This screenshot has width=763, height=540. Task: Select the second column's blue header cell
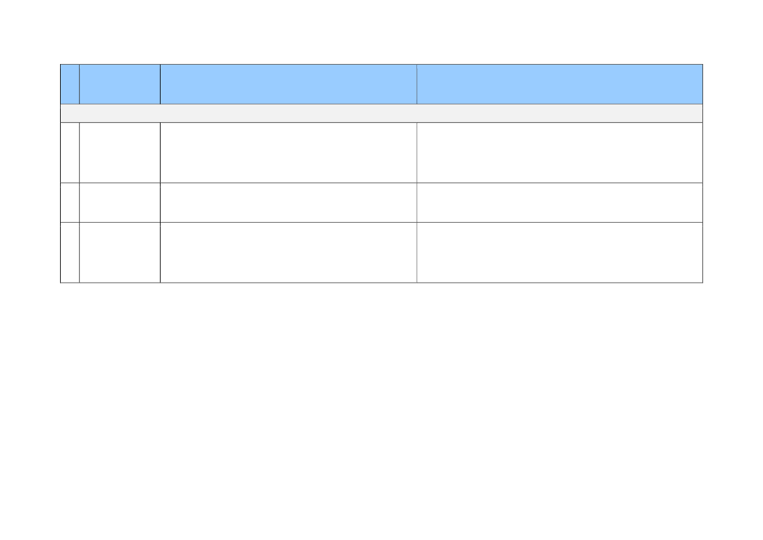pos(119,84)
